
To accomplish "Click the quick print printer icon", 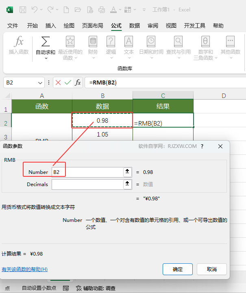I will 102,9.
